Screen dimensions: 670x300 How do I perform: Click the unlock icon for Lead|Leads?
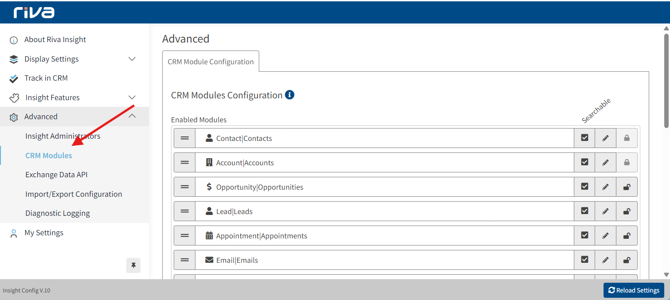click(627, 211)
